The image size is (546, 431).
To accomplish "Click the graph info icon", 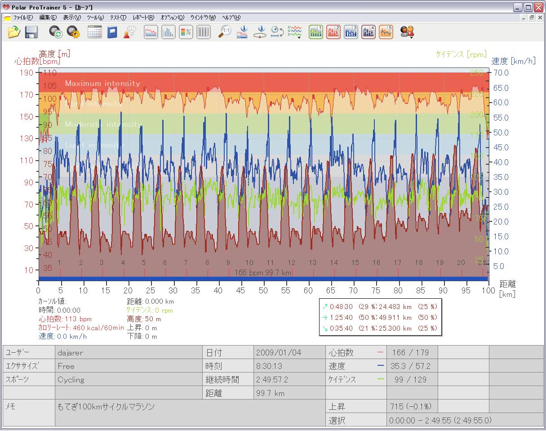I will [242, 32].
